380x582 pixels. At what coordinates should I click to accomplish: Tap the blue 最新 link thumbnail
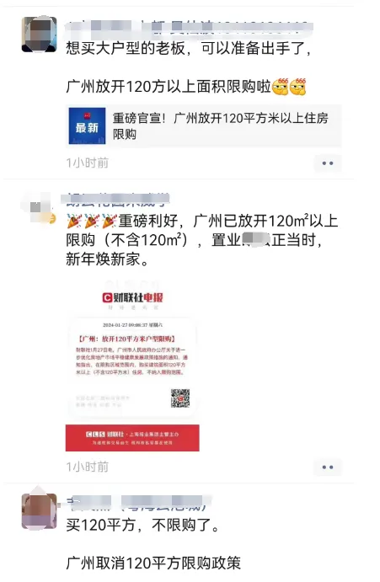pyautogui.click(x=87, y=125)
